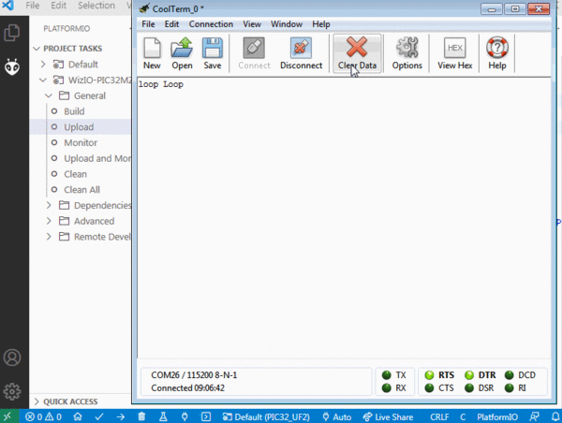The width and height of the screenshot is (562, 423).
Task: Toggle the RTS signal indicator
Action: (x=429, y=375)
